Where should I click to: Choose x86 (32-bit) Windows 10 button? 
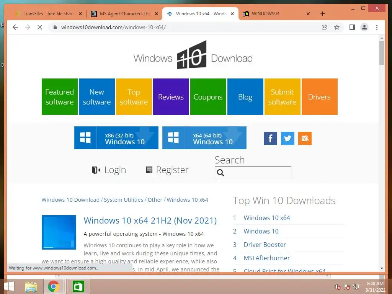pos(116,138)
